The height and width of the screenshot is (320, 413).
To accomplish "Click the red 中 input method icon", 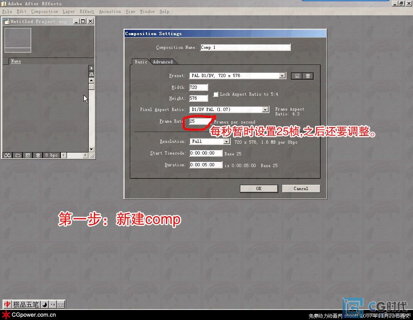I will (7, 304).
